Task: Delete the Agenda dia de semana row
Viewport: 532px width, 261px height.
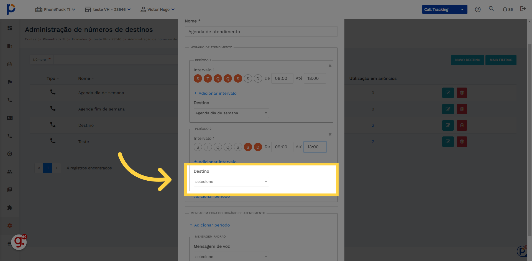Action: [462, 93]
